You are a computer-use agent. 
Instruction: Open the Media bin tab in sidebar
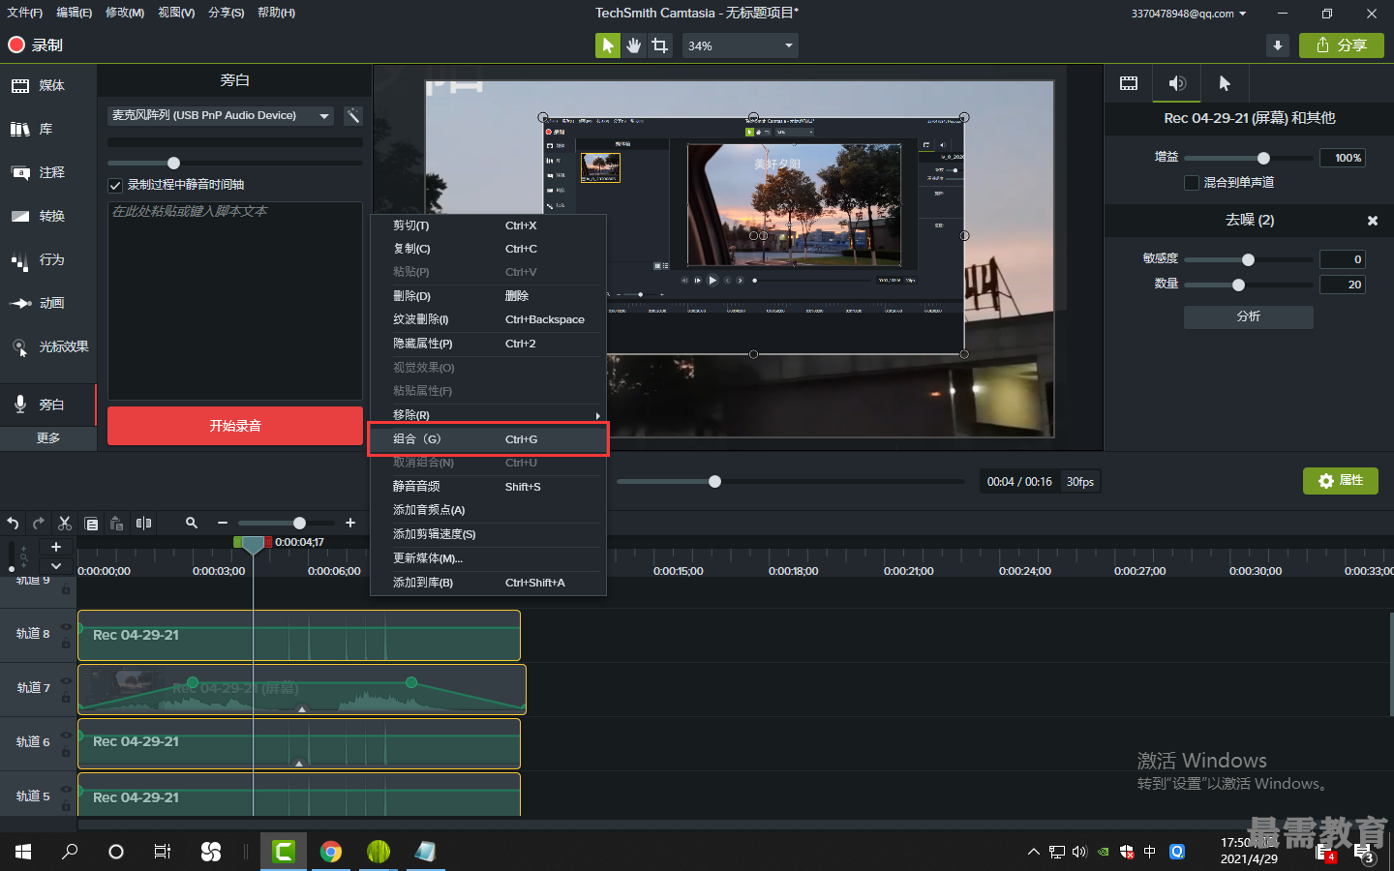(48, 85)
